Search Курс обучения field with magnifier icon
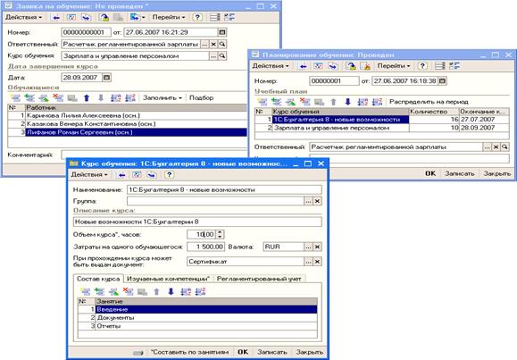 click(222, 56)
